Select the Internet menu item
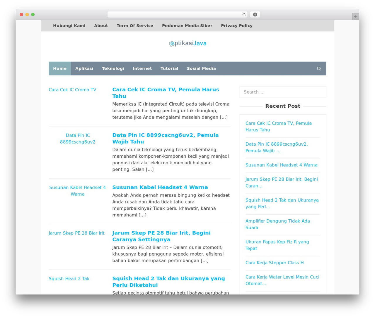The height and width of the screenshot is (317, 375). pos(142,68)
